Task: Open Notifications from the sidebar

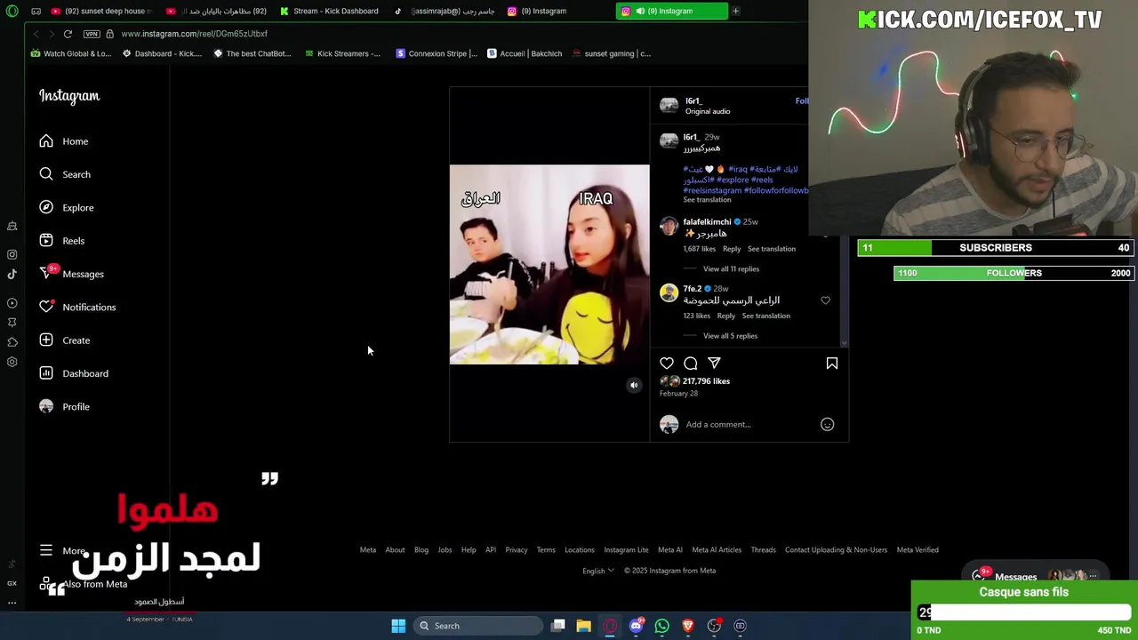Action: 77,307
